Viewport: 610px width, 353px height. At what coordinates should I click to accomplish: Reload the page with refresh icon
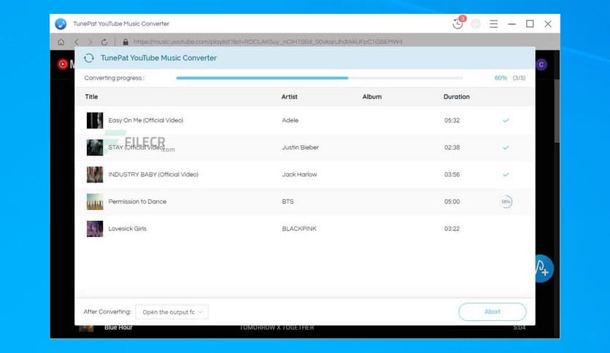click(x=104, y=42)
